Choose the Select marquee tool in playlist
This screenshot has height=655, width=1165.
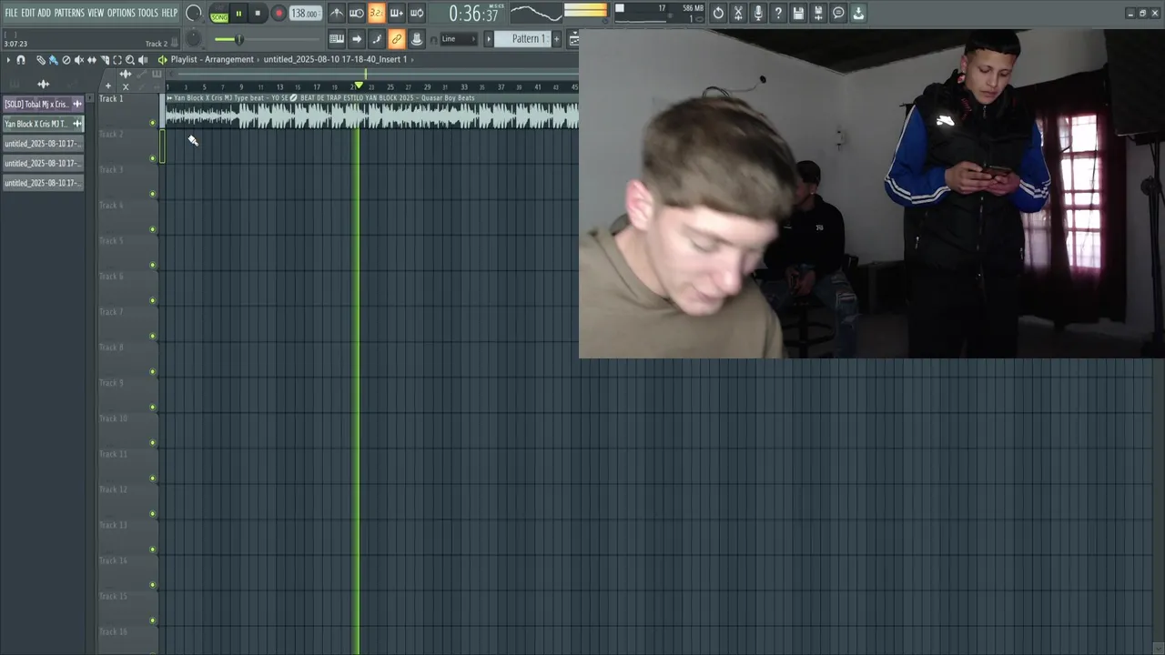point(116,60)
